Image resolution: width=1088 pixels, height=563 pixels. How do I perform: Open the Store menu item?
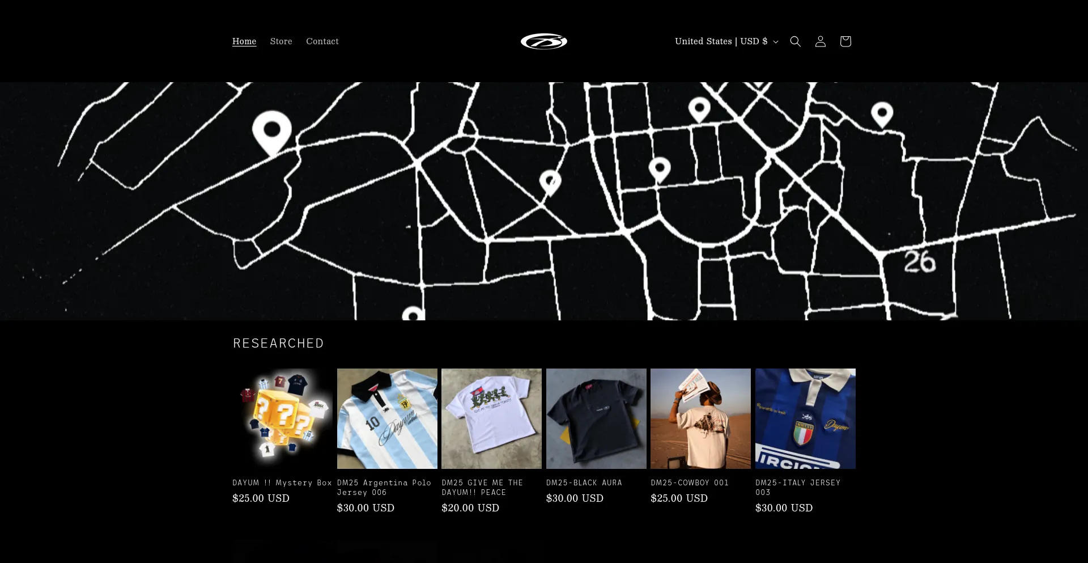(x=281, y=41)
